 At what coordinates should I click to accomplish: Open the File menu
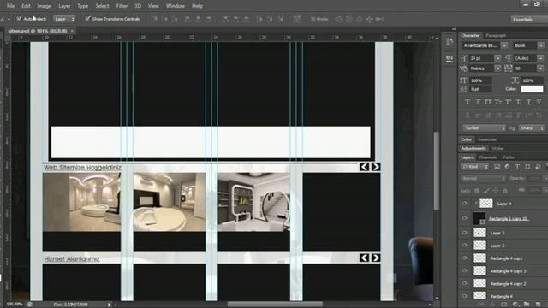[10, 6]
